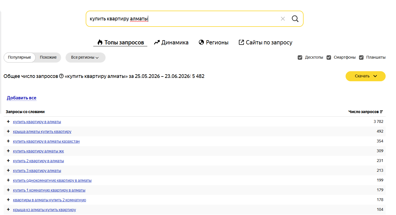Click the help question mark icon
The image size is (396, 215).
tap(61, 76)
